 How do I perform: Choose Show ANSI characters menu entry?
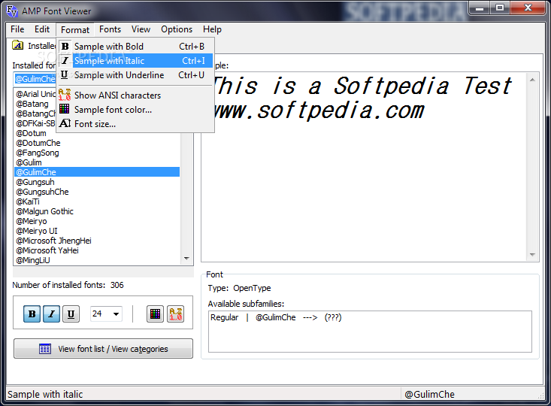coord(135,95)
